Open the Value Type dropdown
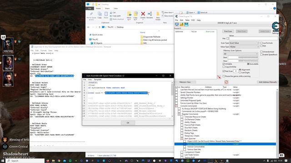This screenshot has height=163, width=291. [x=244, y=47]
